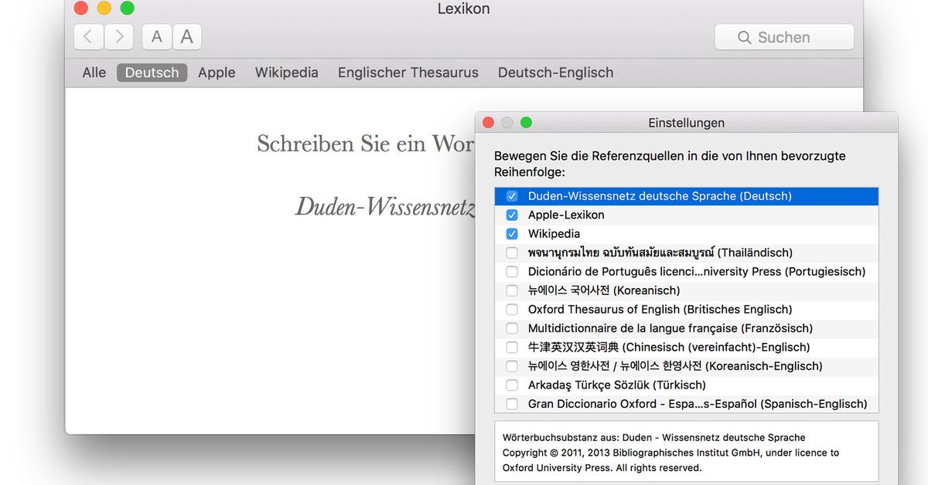
Task: Click the Einstellungen window title
Action: point(687,123)
